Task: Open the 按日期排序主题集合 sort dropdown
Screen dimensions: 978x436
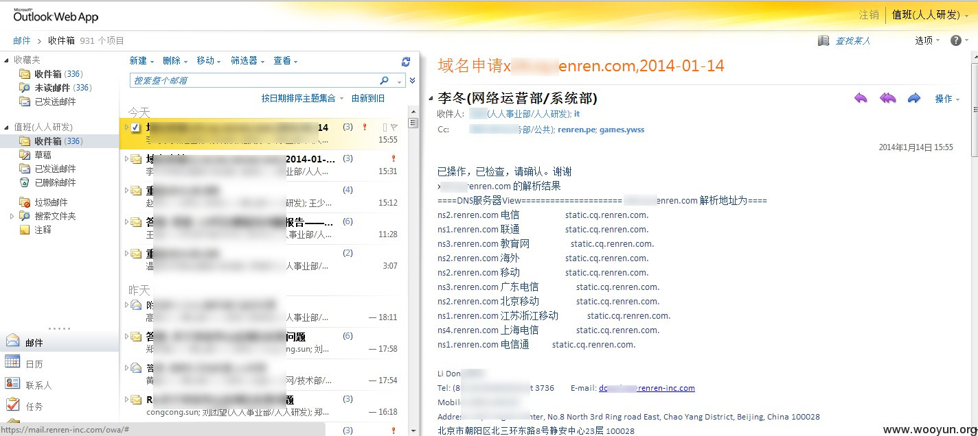Action: [303, 99]
